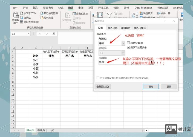This screenshot has width=193, height=137.
Task: Click cell containing 小王
Action: tap(36, 60)
